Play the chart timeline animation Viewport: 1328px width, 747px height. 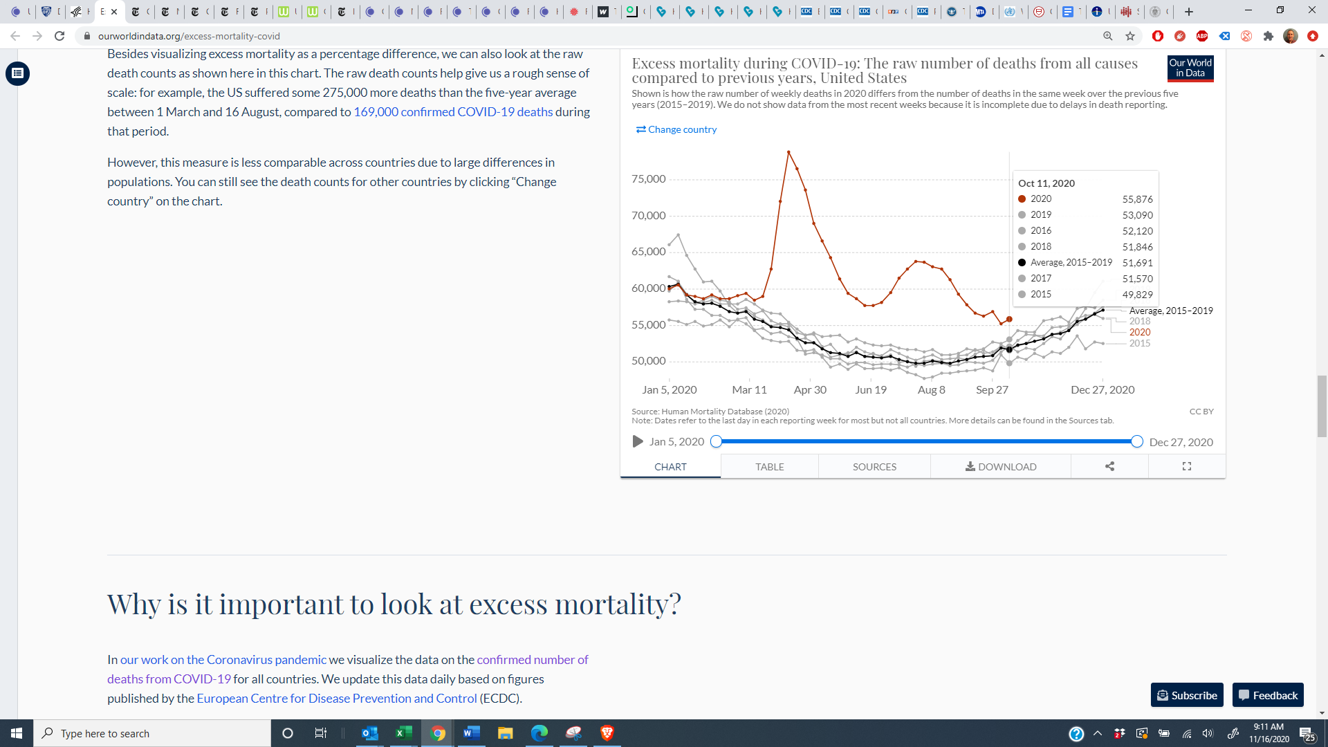click(638, 442)
